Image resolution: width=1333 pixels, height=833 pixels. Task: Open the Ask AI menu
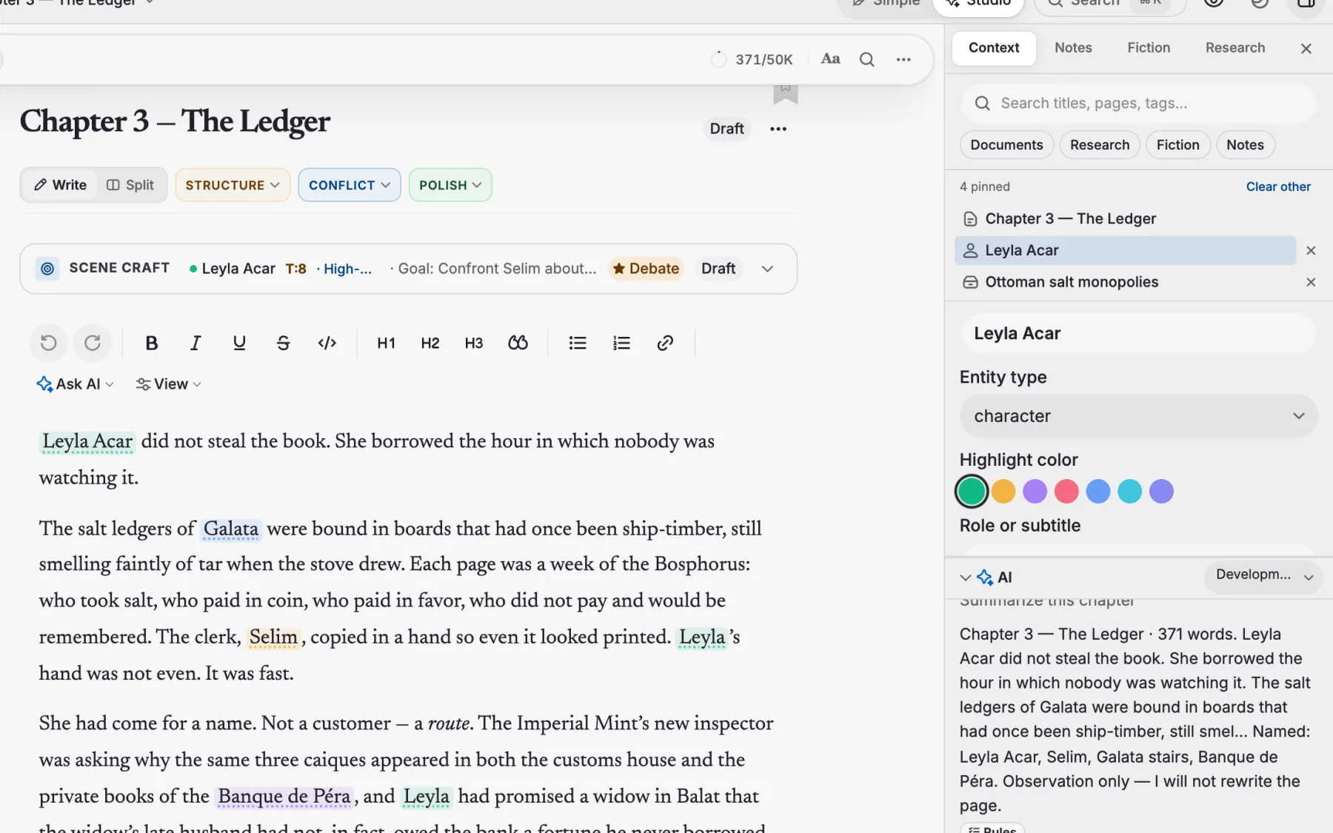75,384
